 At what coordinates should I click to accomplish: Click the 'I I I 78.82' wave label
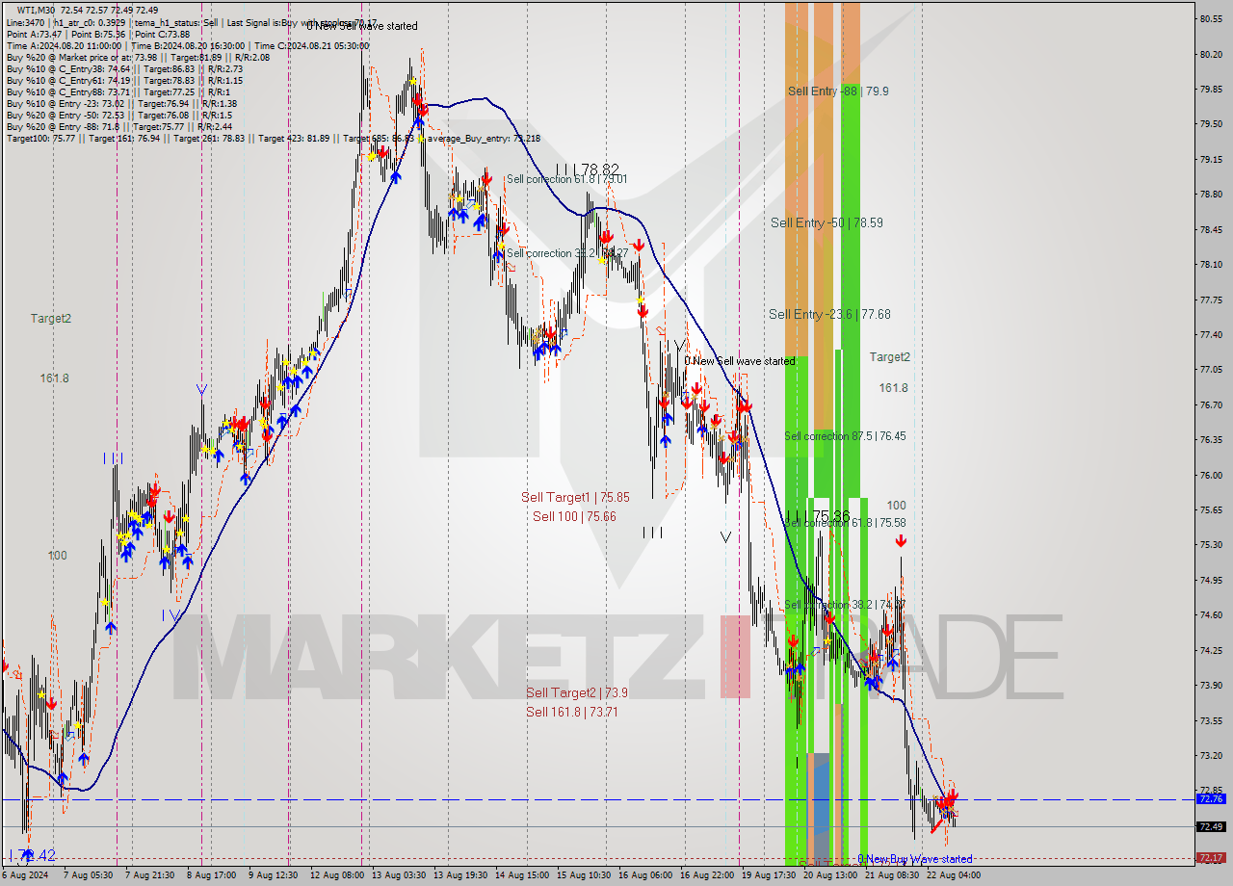coord(587,169)
